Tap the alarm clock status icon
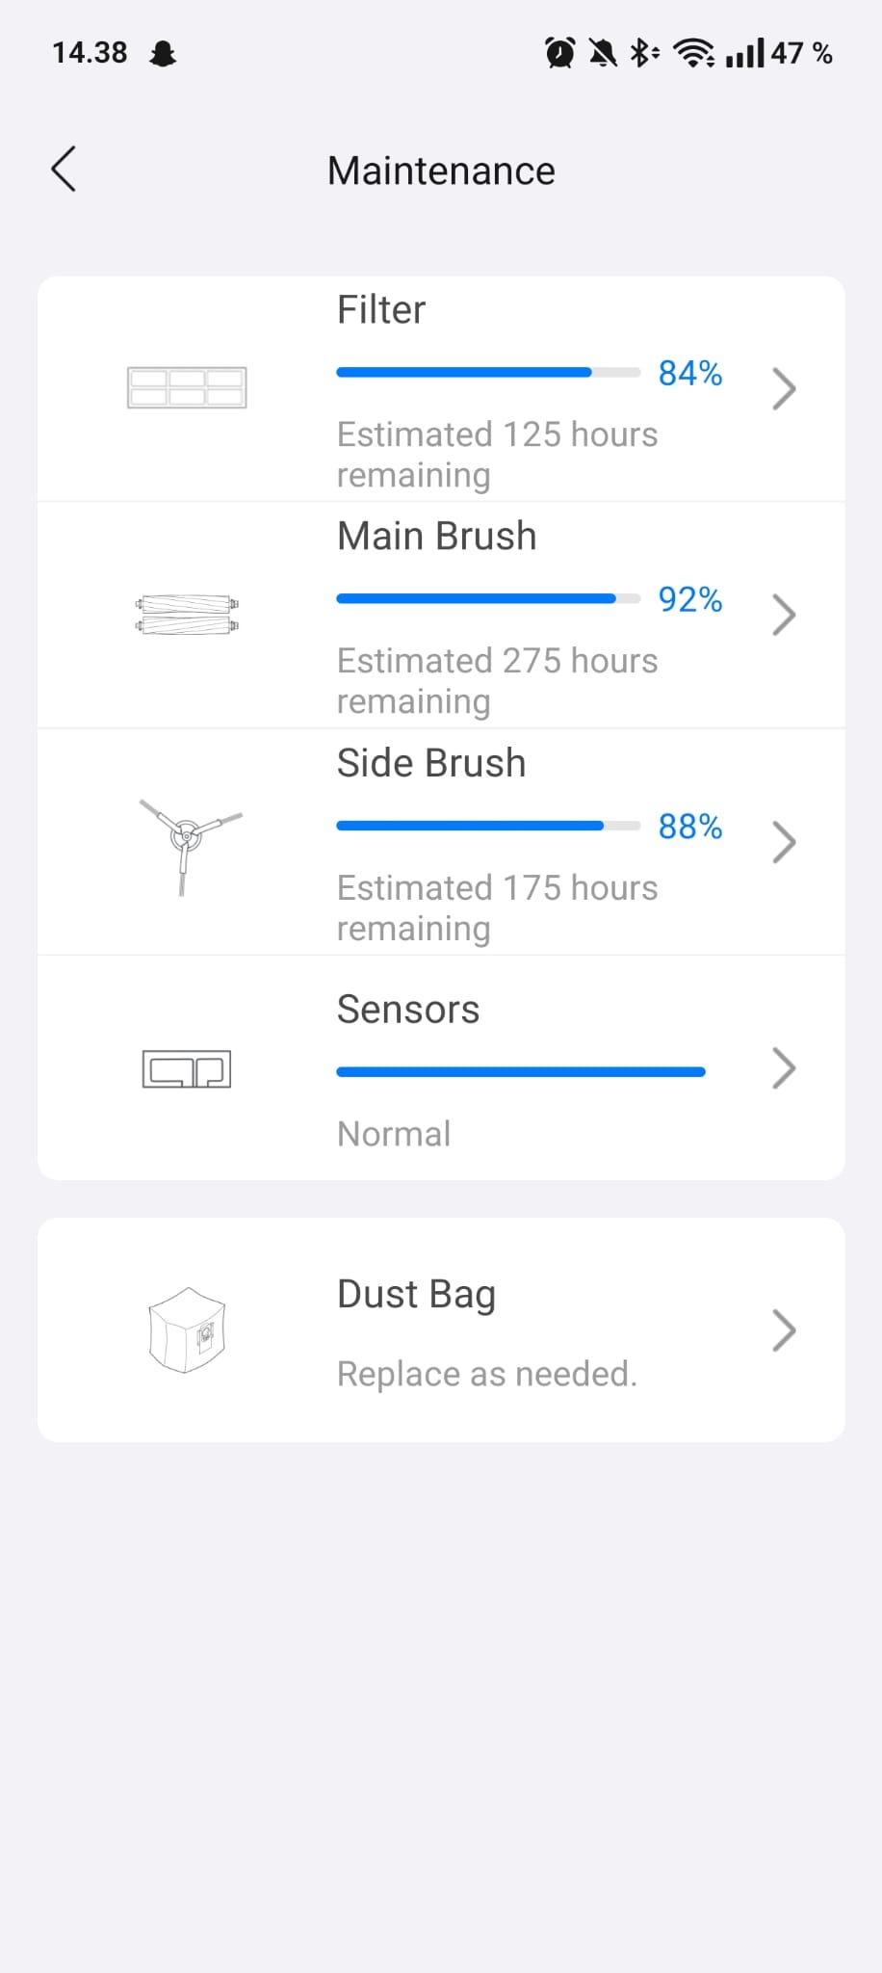Viewport: 882px width, 1973px height. click(x=559, y=53)
